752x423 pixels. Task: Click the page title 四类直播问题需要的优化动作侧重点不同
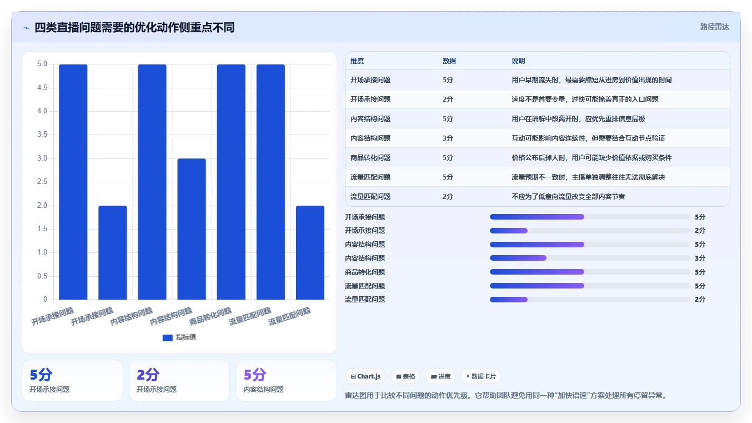[x=134, y=27]
